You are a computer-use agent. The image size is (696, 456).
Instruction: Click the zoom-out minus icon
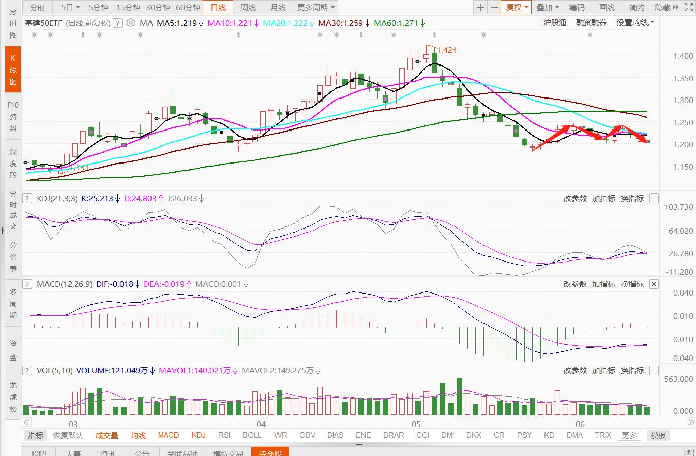(494, 7)
